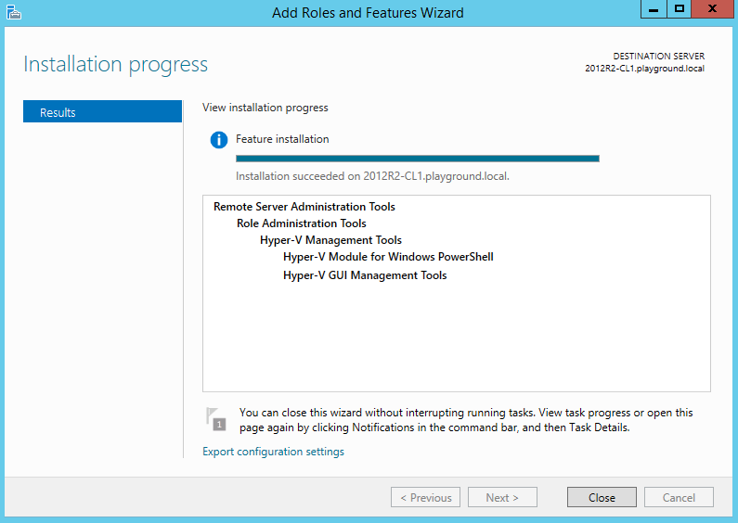Viewport: 738px width, 523px height.
Task: Minimize the wizard window
Action: tap(654, 9)
